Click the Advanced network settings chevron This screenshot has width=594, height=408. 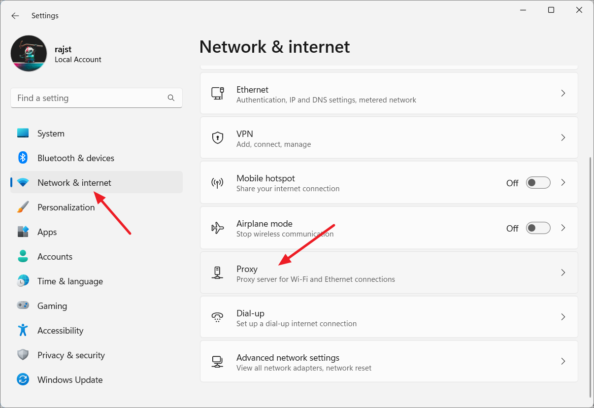click(x=563, y=361)
